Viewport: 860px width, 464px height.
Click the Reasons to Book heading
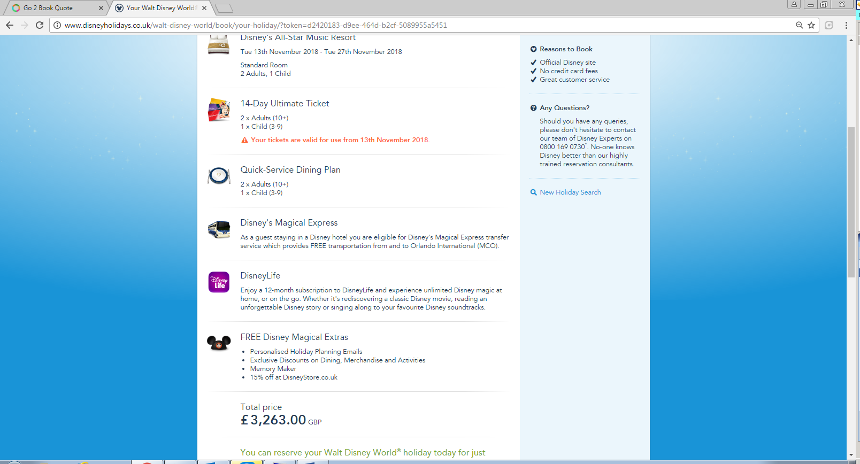pyautogui.click(x=566, y=49)
